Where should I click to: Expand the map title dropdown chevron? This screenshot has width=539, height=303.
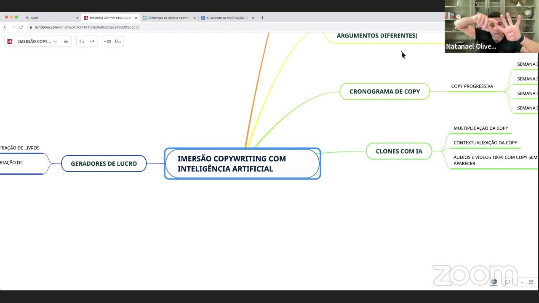(x=55, y=41)
